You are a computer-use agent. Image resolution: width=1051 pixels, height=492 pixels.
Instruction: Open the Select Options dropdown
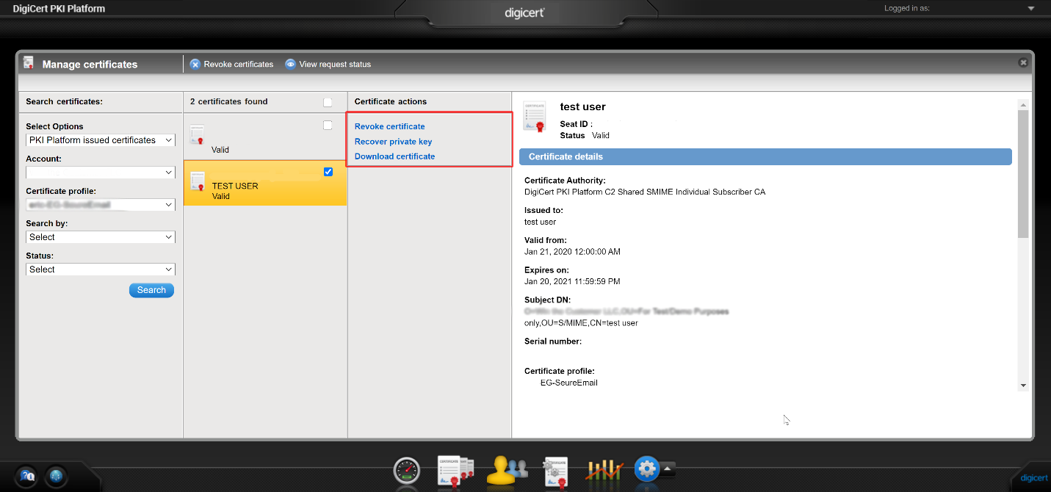pyautogui.click(x=101, y=140)
